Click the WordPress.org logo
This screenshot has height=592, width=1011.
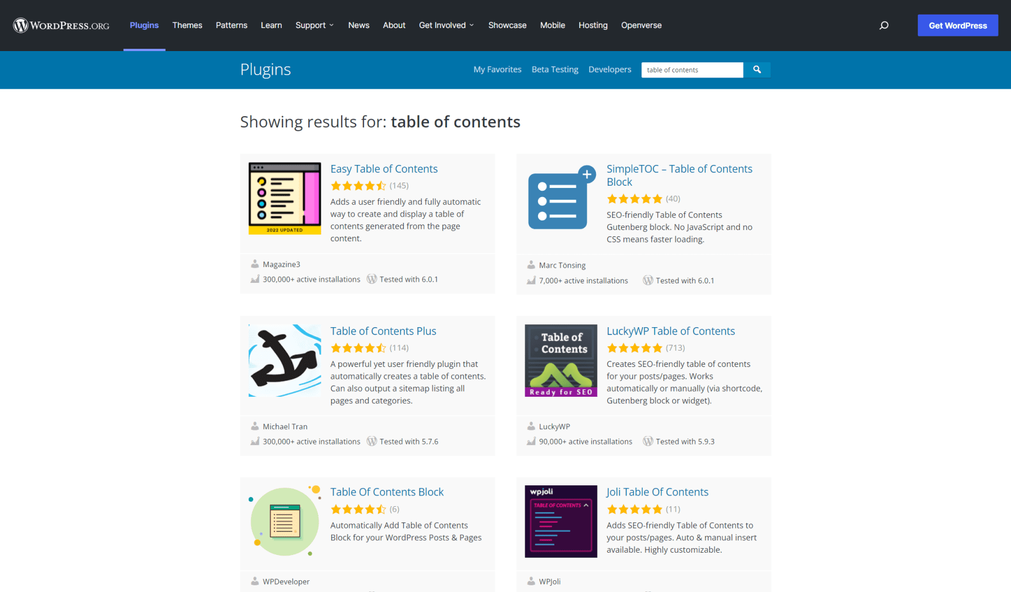tap(61, 25)
